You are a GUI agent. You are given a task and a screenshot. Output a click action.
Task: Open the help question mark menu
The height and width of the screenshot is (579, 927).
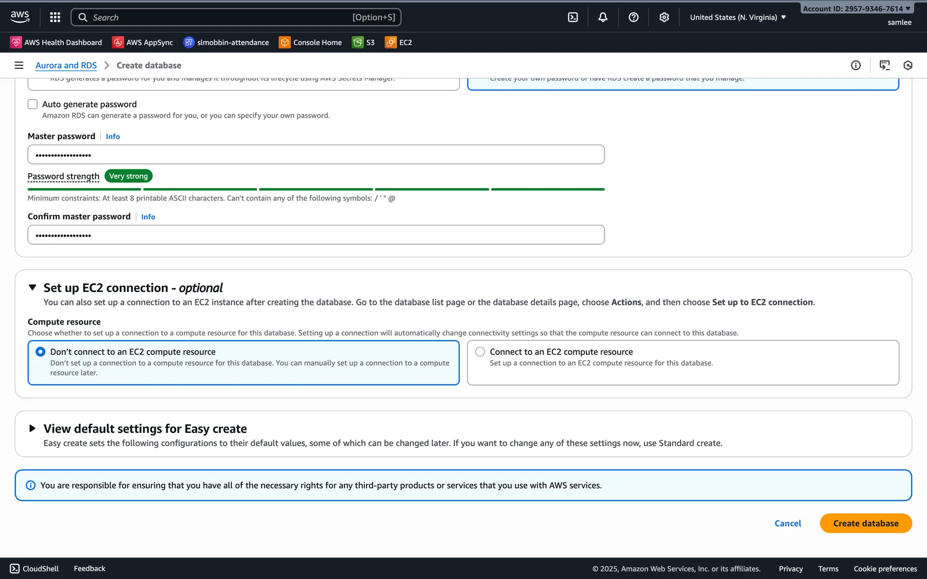[633, 17]
